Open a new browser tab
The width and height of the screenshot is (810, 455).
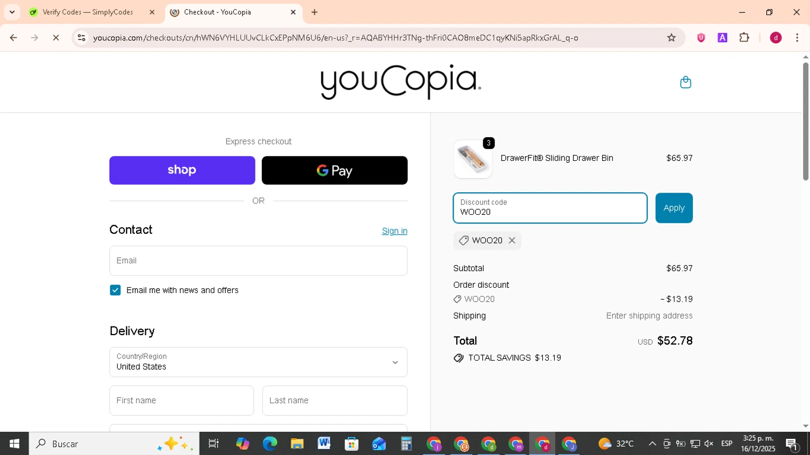315,12
